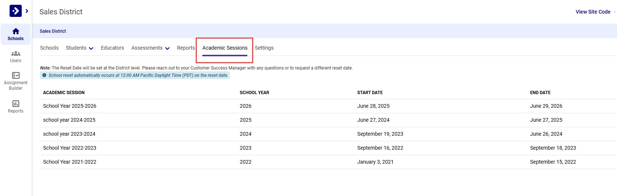Expand the sidebar with chevron arrow
617x196 pixels.
[x=27, y=11]
